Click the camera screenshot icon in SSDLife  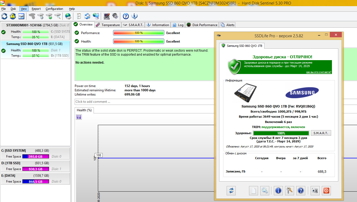click(x=315, y=191)
